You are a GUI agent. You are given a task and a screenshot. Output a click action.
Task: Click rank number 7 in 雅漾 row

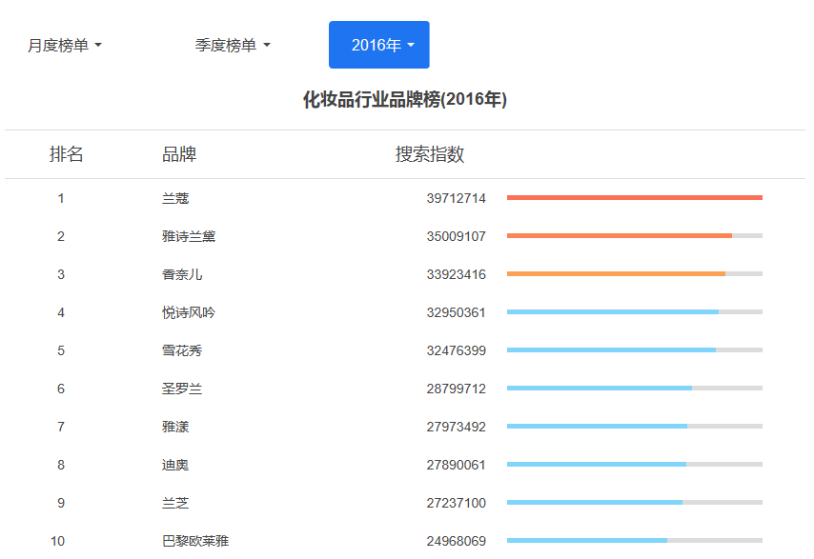(61, 427)
